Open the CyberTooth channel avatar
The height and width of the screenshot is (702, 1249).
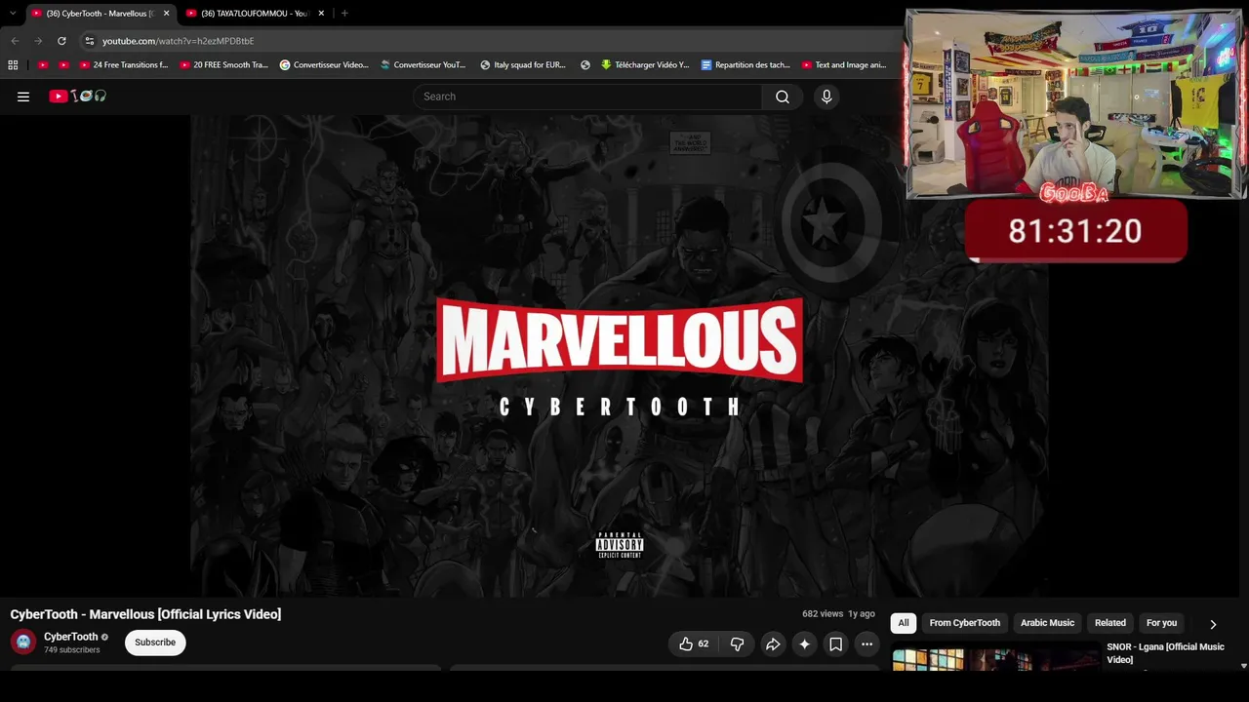point(23,643)
